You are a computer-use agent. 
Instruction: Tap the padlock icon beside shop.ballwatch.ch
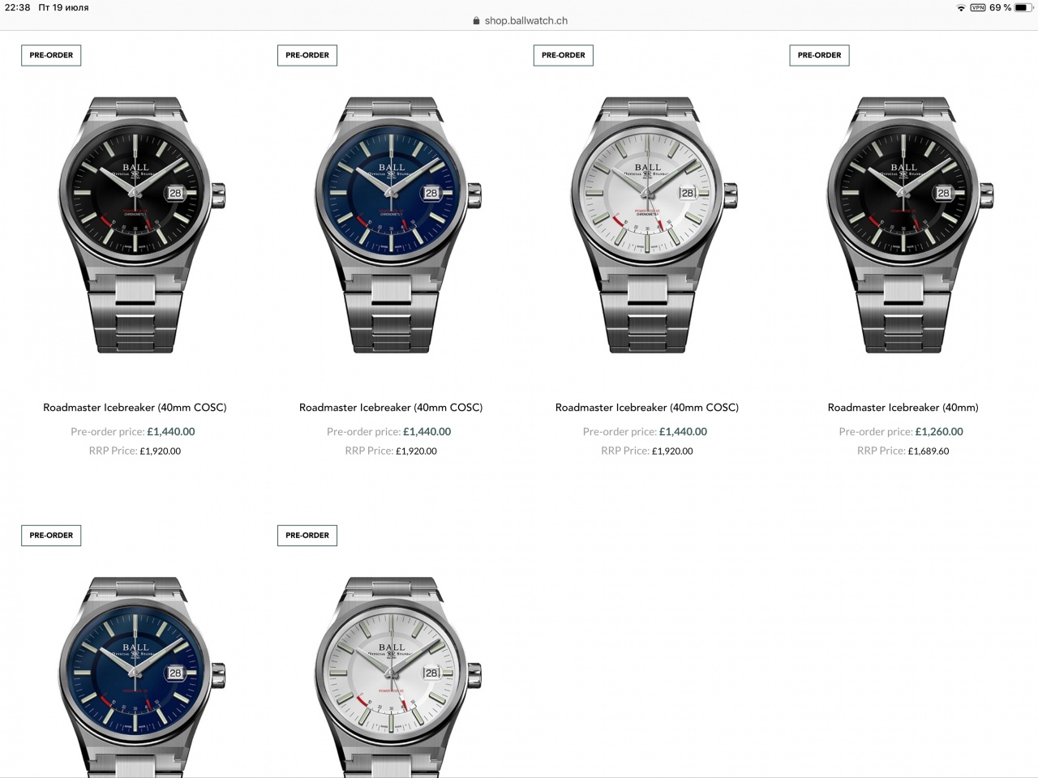pos(476,21)
